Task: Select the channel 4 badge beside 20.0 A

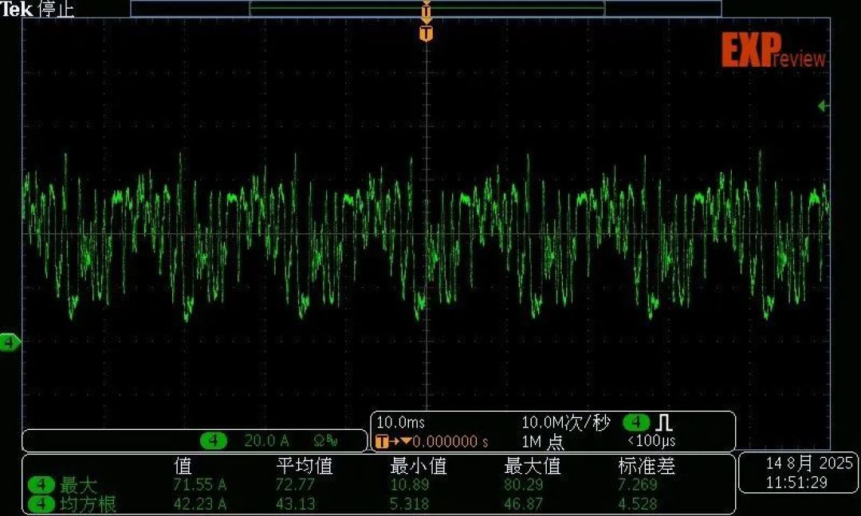Action: (213, 440)
